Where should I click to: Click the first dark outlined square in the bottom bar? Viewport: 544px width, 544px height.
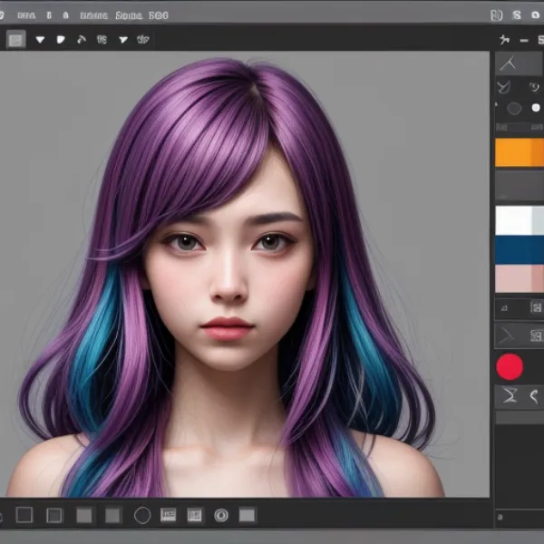tap(24, 515)
